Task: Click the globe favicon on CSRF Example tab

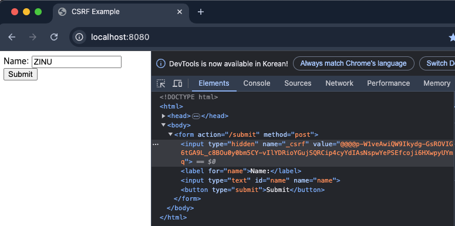Action: [62, 12]
